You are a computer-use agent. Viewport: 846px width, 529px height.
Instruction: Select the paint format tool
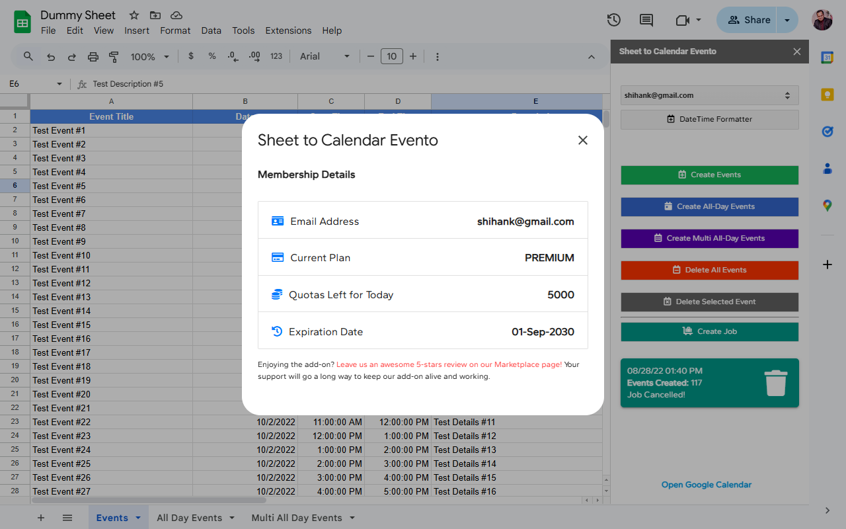point(114,57)
